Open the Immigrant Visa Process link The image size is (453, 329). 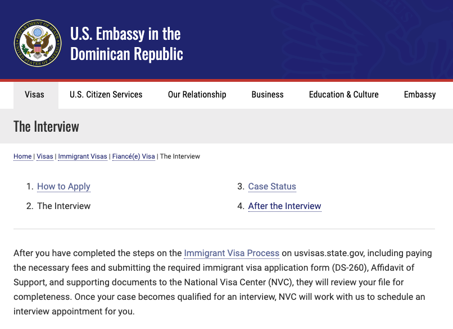tap(232, 253)
